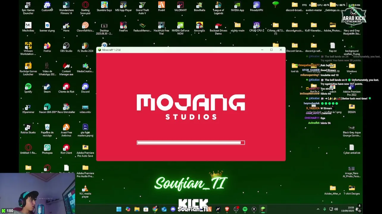
Task: Select the nighty-main folder
Action: pyautogui.click(x=237, y=27)
